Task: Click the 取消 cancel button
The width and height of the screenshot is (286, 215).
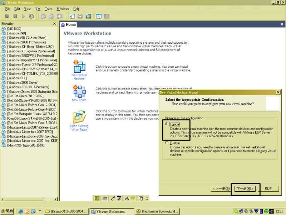Action: [268, 189]
